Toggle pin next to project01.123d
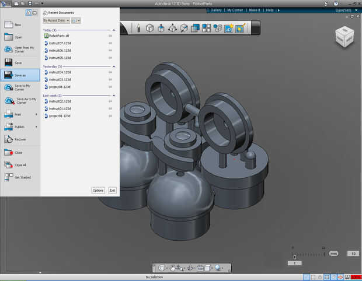This screenshot has height=281, width=362. pyautogui.click(x=110, y=115)
